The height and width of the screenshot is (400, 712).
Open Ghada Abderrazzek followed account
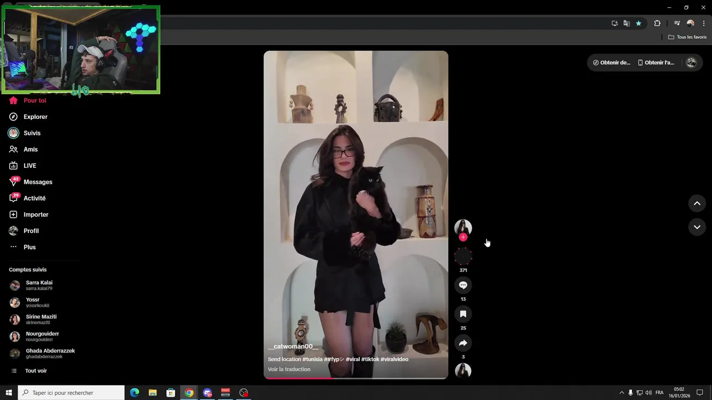click(x=50, y=353)
